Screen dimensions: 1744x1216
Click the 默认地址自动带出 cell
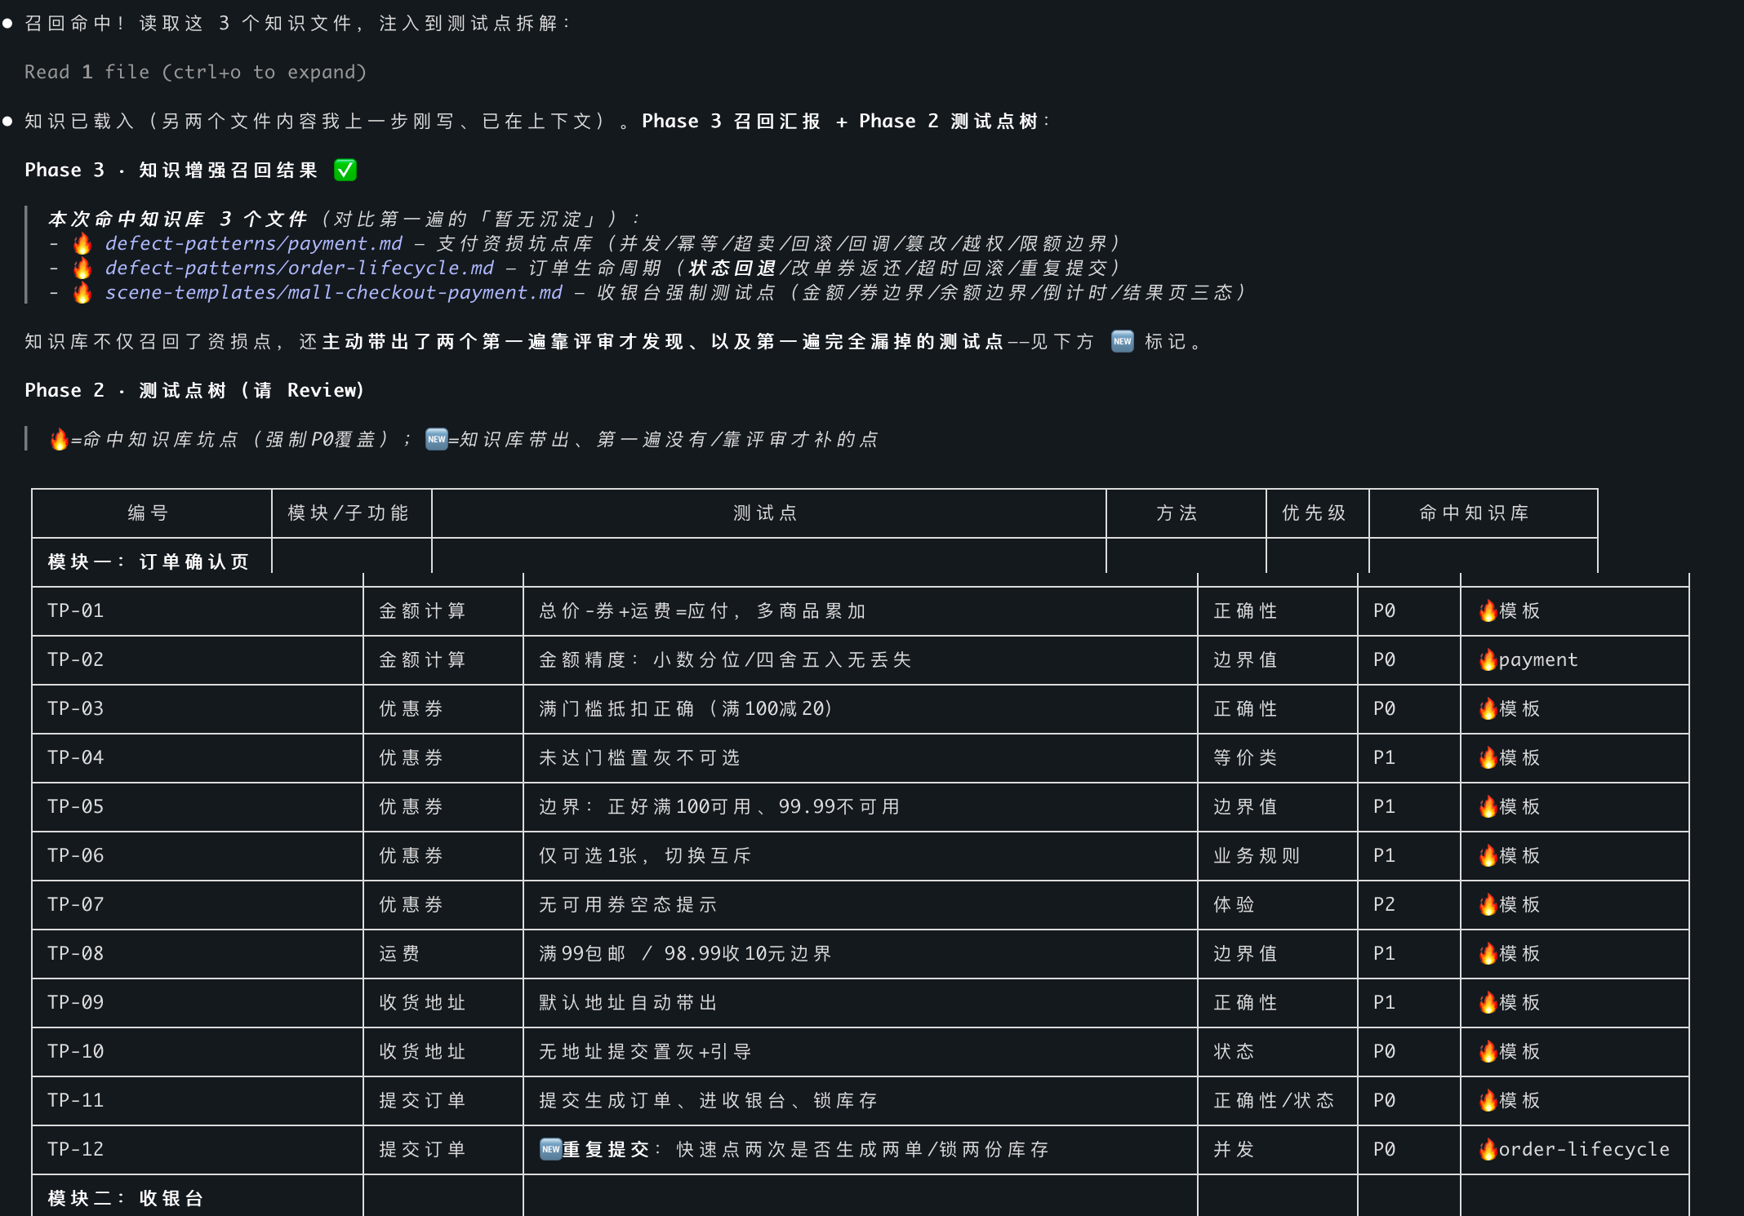coord(861,1002)
